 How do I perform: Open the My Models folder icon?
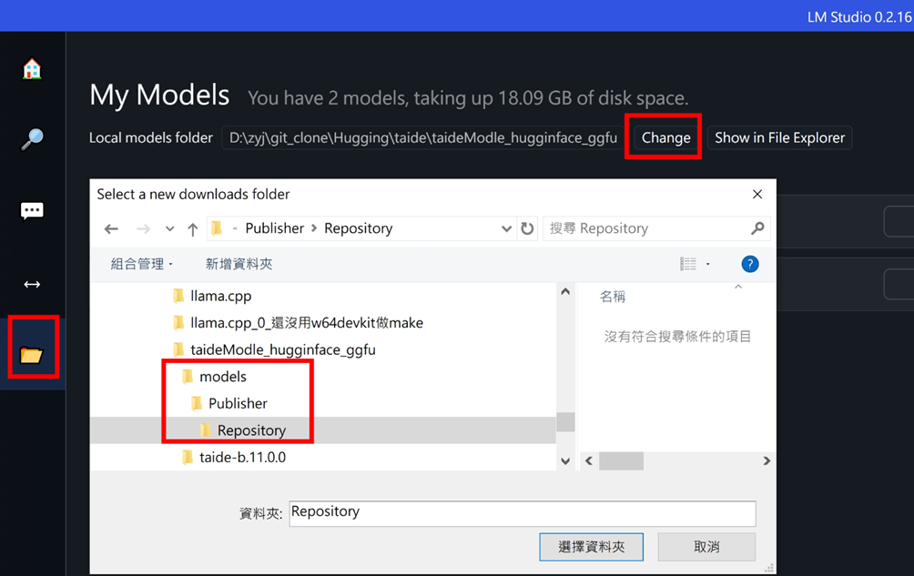pyautogui.click(x=32, y=354)
